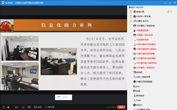Click the red 退出 exit button
Image resolution: width=177 pixels, height=110 pixels.
click(121, 107)
